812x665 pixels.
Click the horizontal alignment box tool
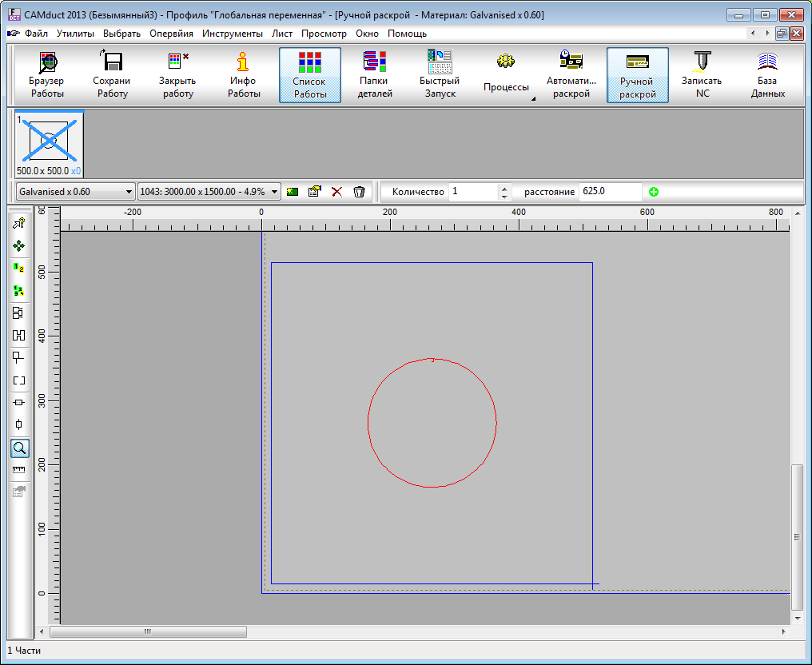tap(19, 402)
